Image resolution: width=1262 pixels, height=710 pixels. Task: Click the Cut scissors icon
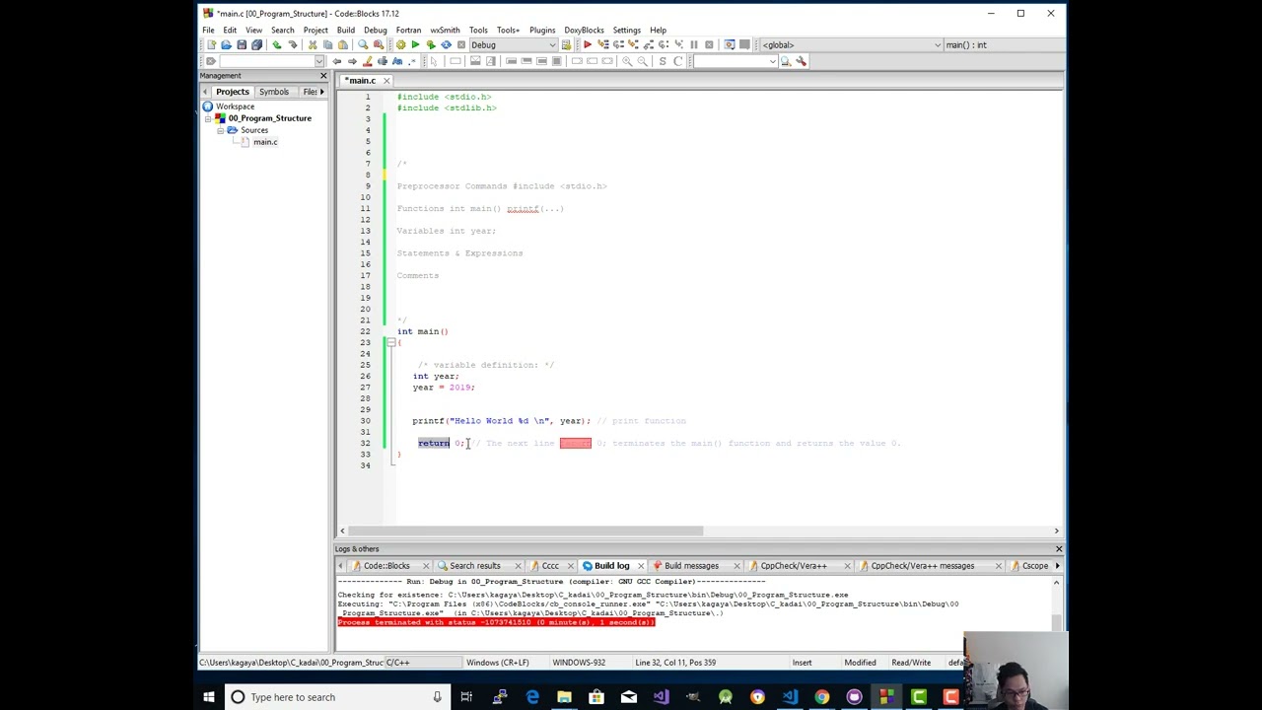[313, 44]
